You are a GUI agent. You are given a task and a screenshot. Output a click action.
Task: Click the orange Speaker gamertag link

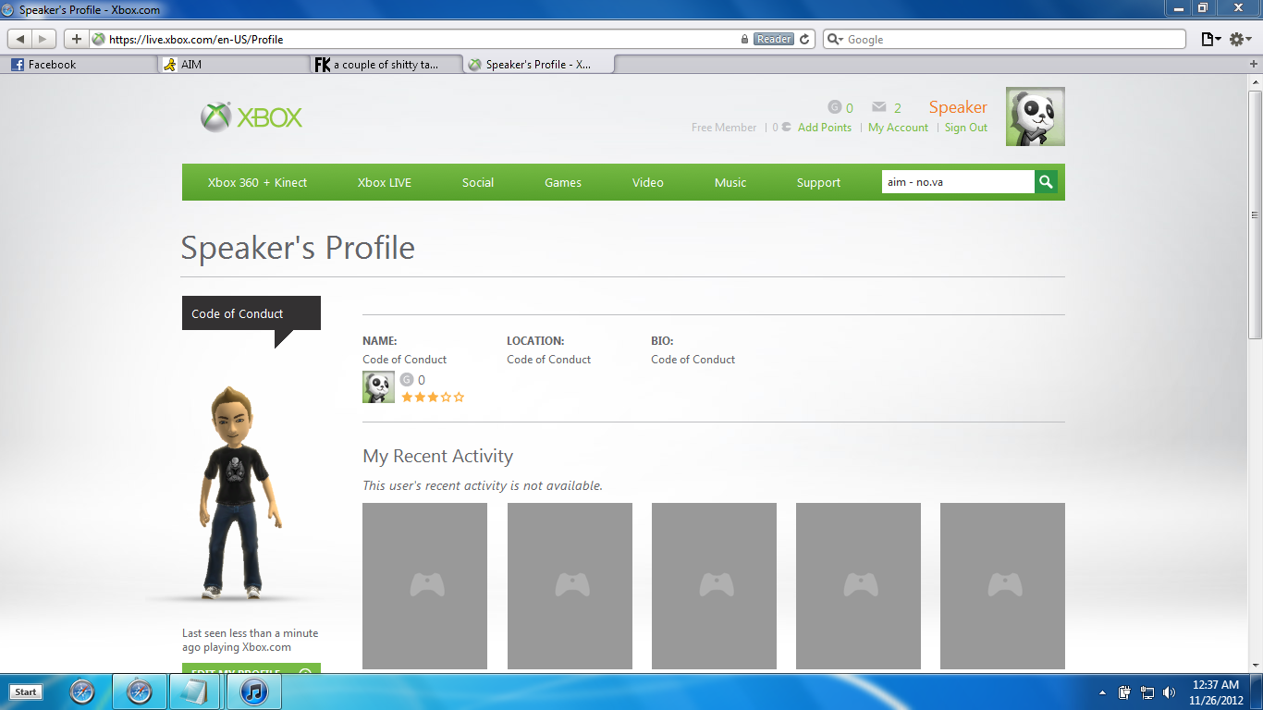[x=958, y=107]
